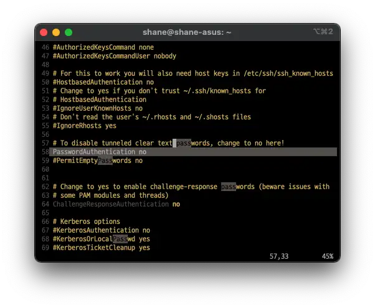This screenshot has width=375, height=308.
Task: Click line '#HostbasedAuthentication no'
Action: (x=103, y=82)
